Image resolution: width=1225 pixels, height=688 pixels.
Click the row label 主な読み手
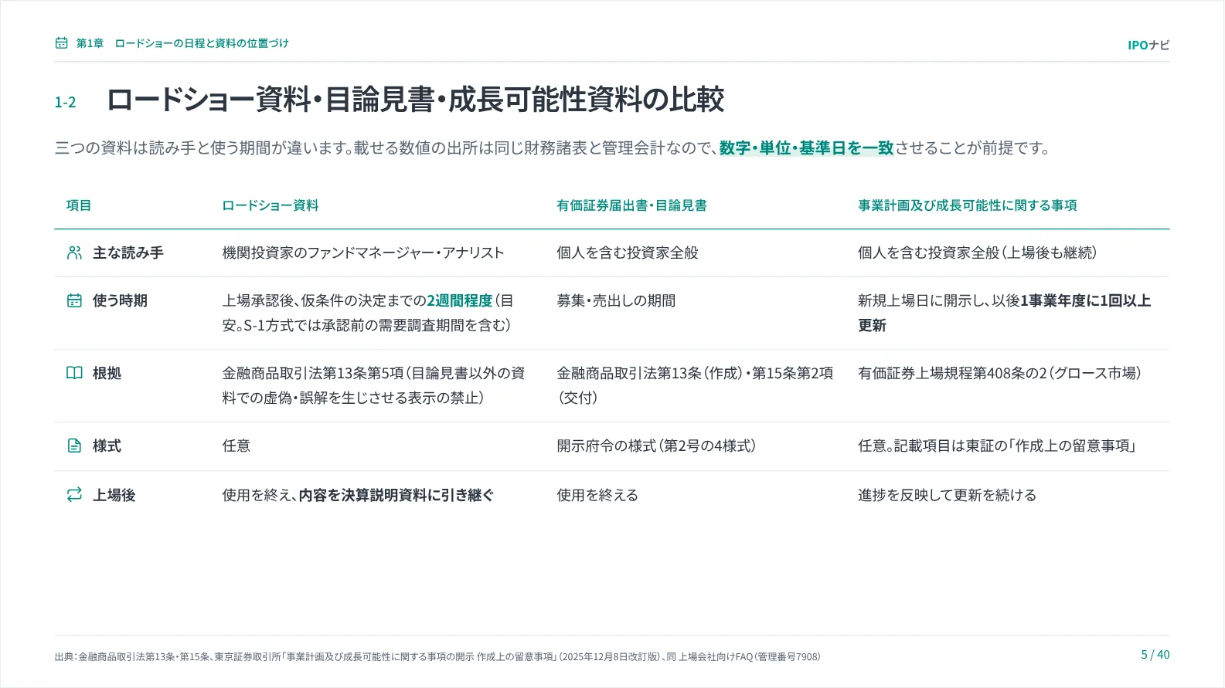(128, 252)
